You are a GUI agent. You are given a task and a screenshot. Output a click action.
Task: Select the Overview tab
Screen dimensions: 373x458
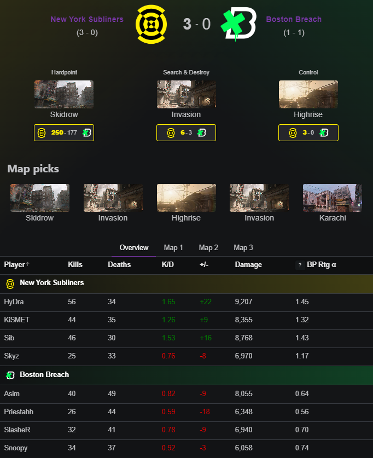coord(134,248)
